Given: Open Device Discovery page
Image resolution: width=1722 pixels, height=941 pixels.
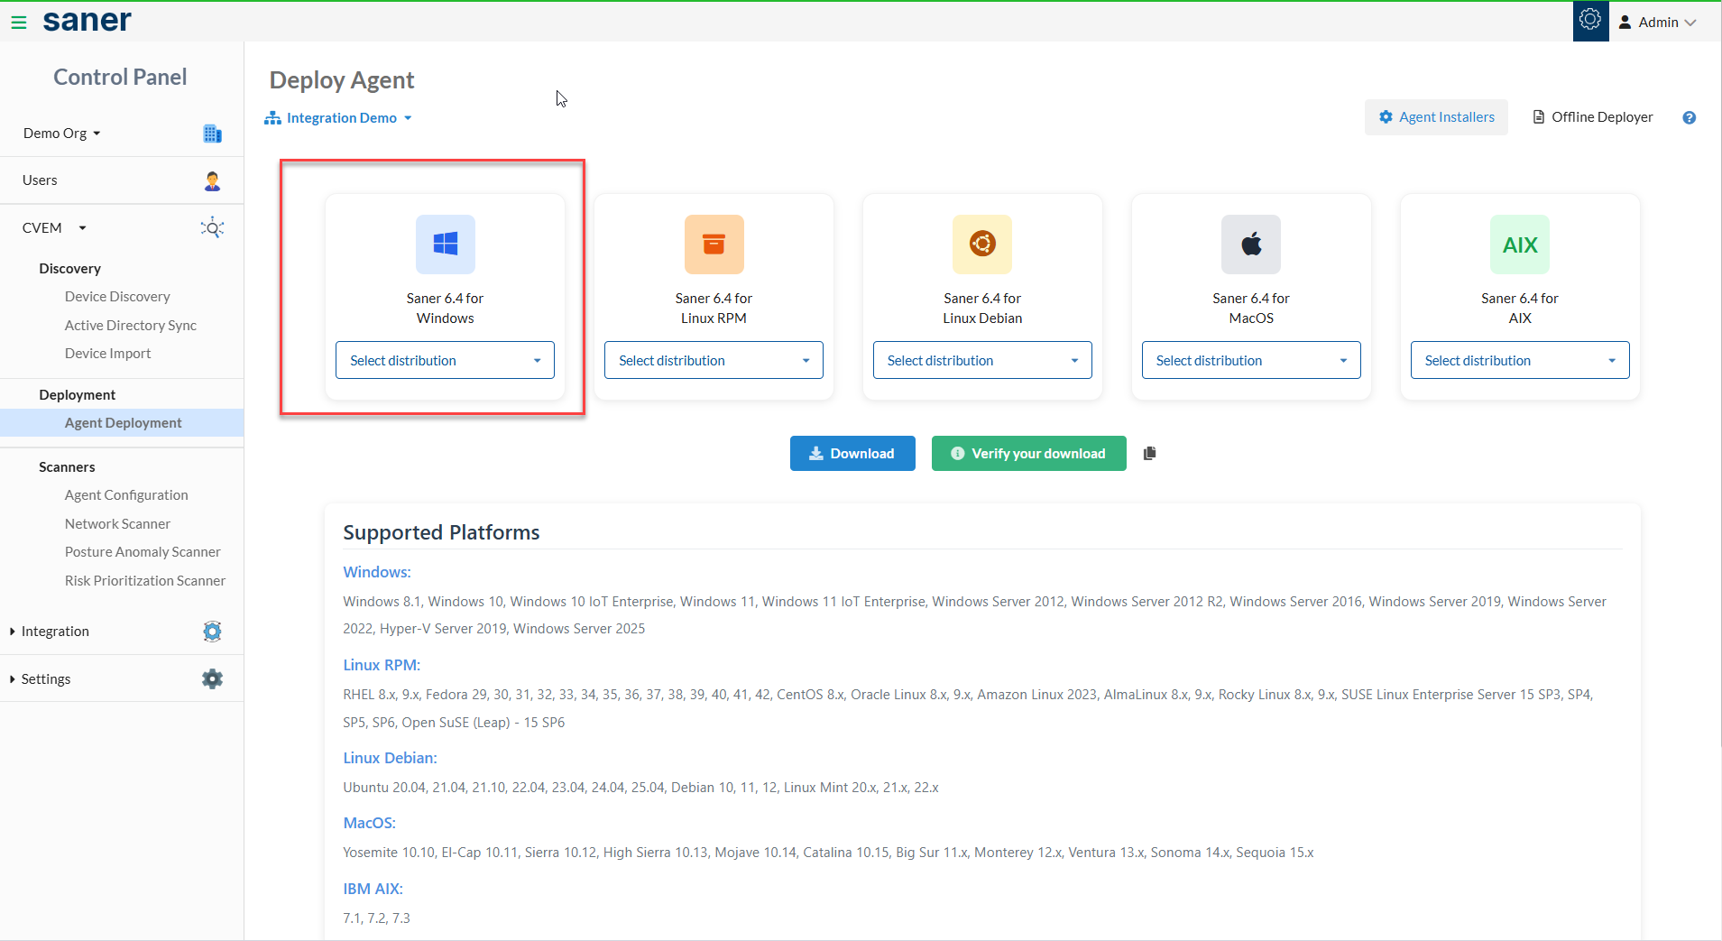Looking at the screenshot, I should 117,297.
